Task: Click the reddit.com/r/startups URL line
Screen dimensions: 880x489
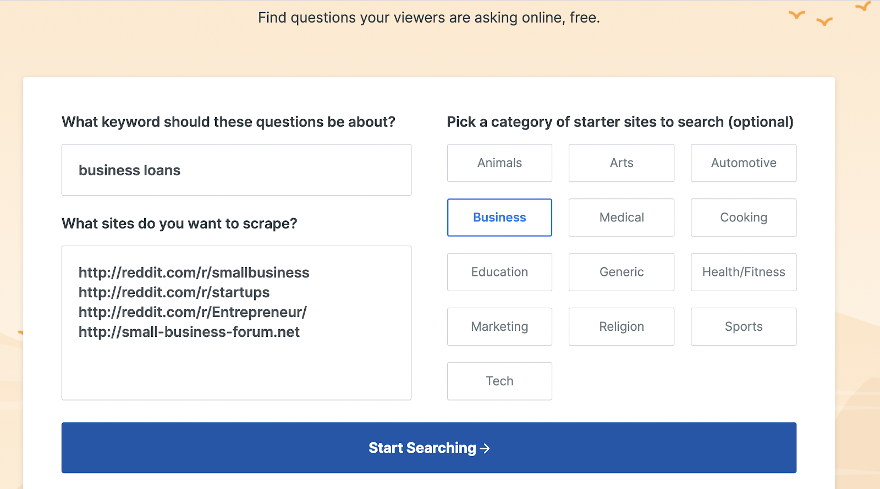Action: (174, 292)
